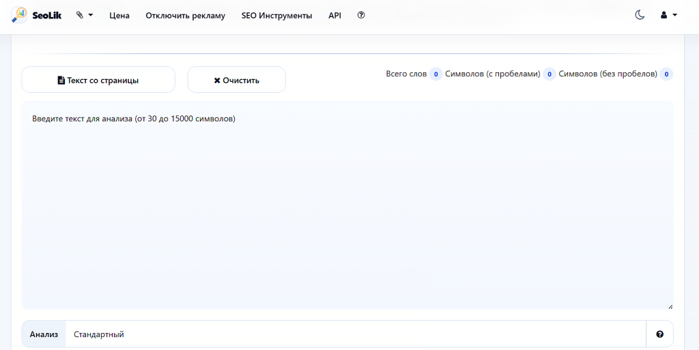This screenshot has height=350, width=699.
Task: Open the paperclip tools dropdown
Action: (x=84, y=15)
